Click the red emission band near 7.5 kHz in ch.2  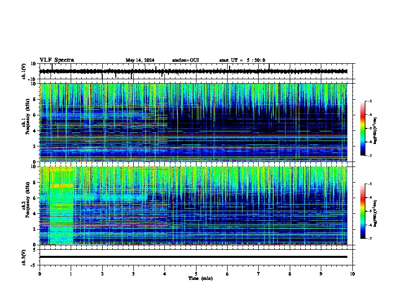pyautogui.click(x=61, y=186)
